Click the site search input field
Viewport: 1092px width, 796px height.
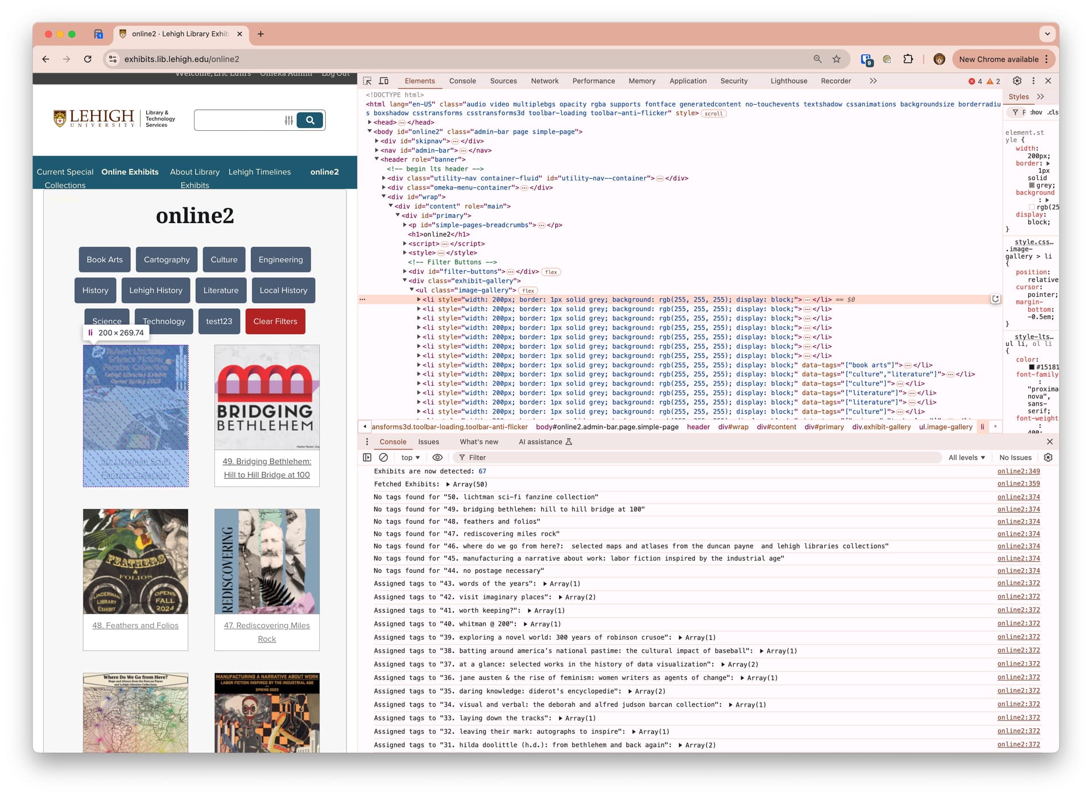(238, 120)
